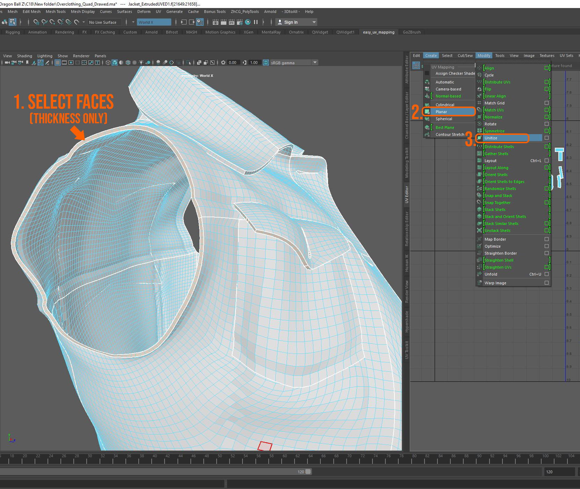Pause the render with the pause icon
The image size is (580, 489).
pos(256,22)
